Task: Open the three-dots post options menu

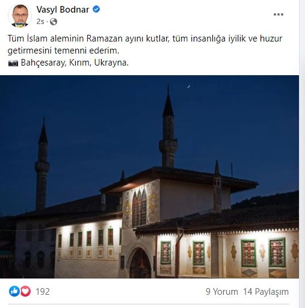Action: pos(279,14)
